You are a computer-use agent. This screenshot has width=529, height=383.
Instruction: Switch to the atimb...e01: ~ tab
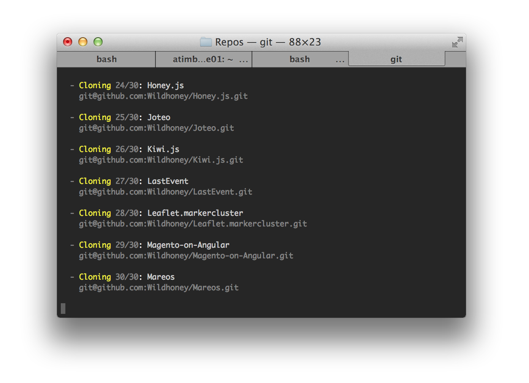204,59
